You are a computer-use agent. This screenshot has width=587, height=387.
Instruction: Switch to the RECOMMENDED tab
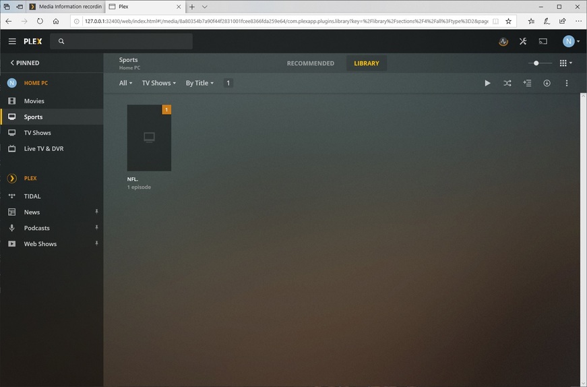(310, 63)
